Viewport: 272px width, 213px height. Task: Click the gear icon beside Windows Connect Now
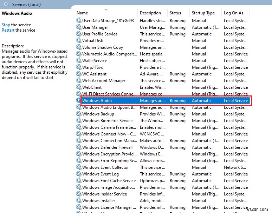pos(79,134)
